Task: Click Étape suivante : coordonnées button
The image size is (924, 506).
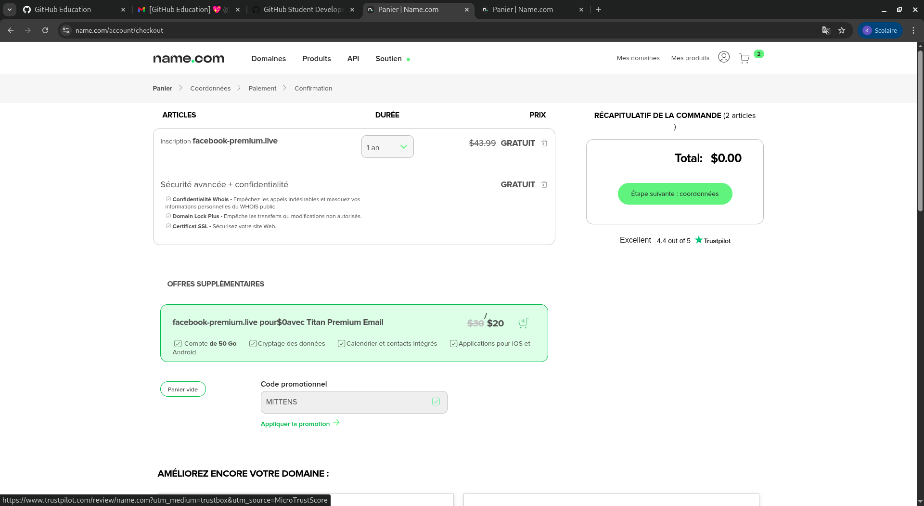Action: [675, 194]
